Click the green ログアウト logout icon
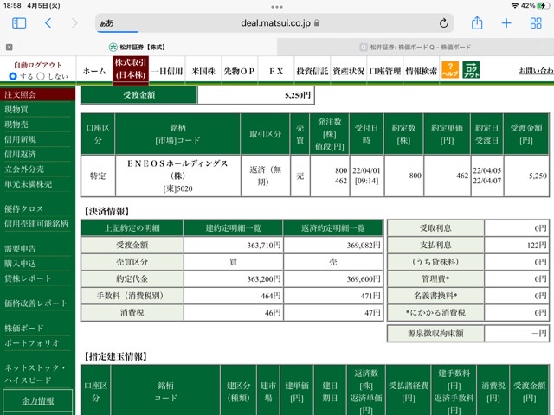 pos(471,70)
